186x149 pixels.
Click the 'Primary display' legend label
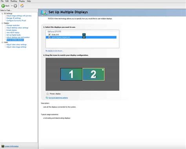55,94
